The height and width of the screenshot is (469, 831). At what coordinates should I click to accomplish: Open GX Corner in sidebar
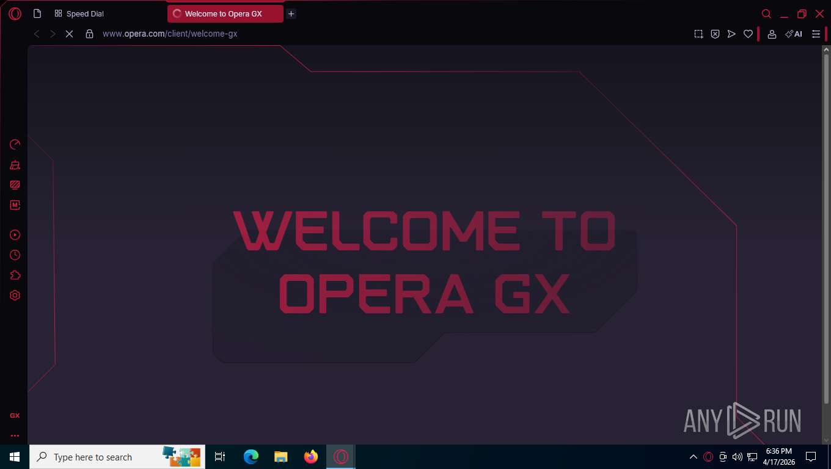coord(15,415)
